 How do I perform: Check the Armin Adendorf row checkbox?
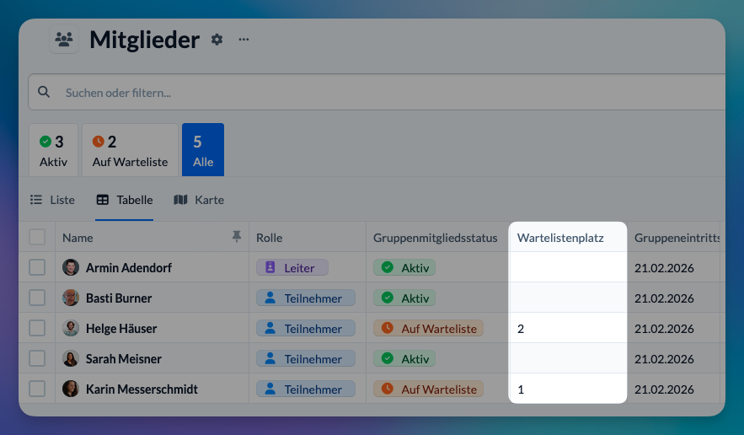(37, 267)
